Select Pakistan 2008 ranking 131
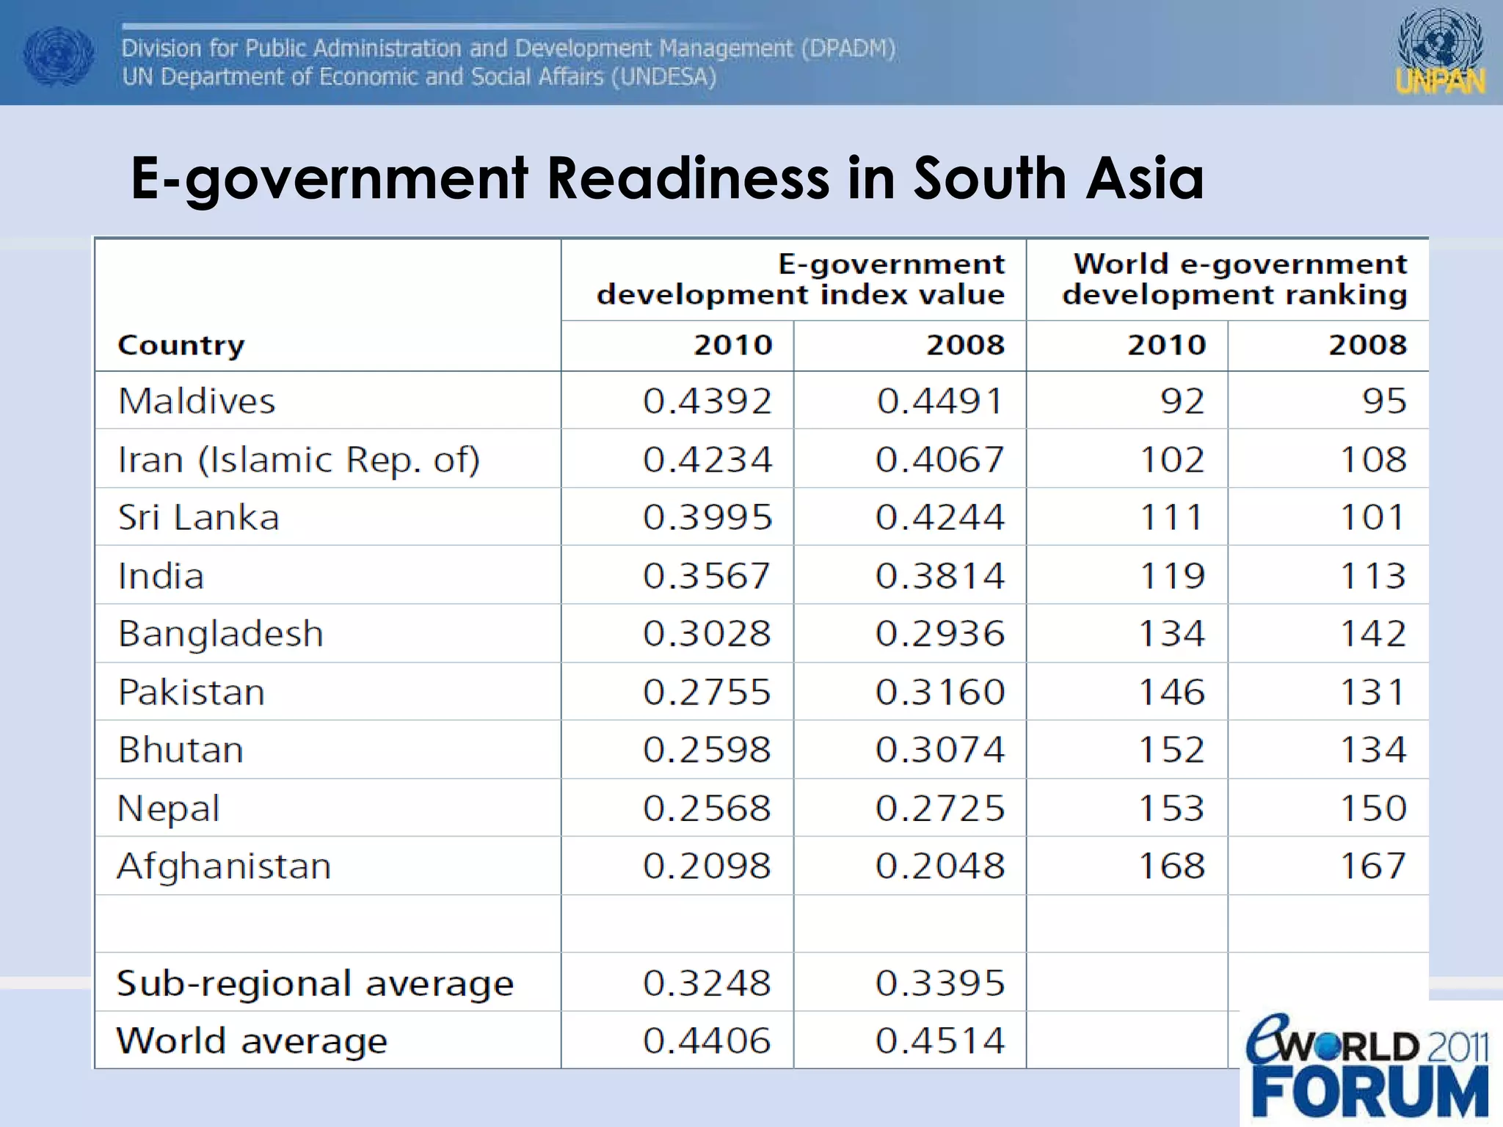Image resolution: width=1503 pixels, height=1127 pixels. [1372, 693]
